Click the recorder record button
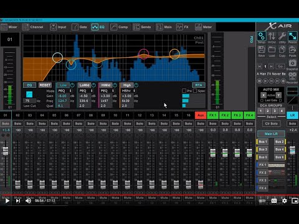 283,81
